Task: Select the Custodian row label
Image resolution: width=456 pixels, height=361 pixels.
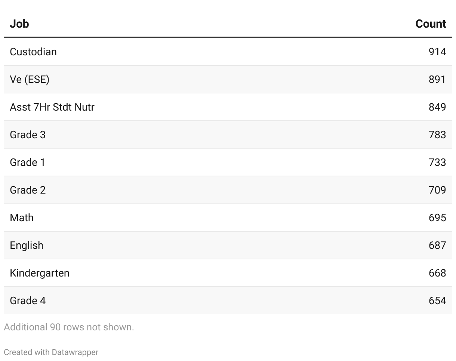Action: click(x=33, y=52)
